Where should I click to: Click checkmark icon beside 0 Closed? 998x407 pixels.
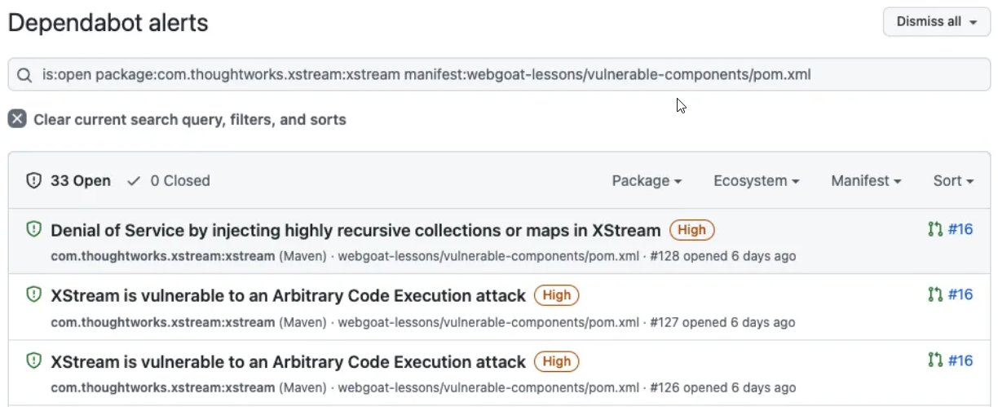coord(135,181)
